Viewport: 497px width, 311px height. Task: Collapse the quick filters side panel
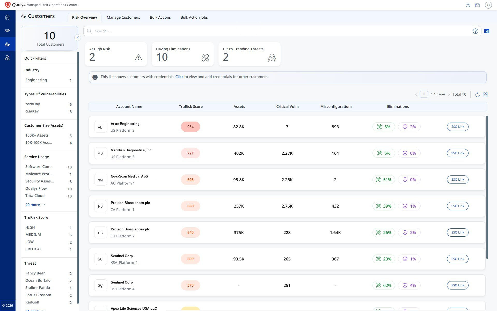pos(77,38)
